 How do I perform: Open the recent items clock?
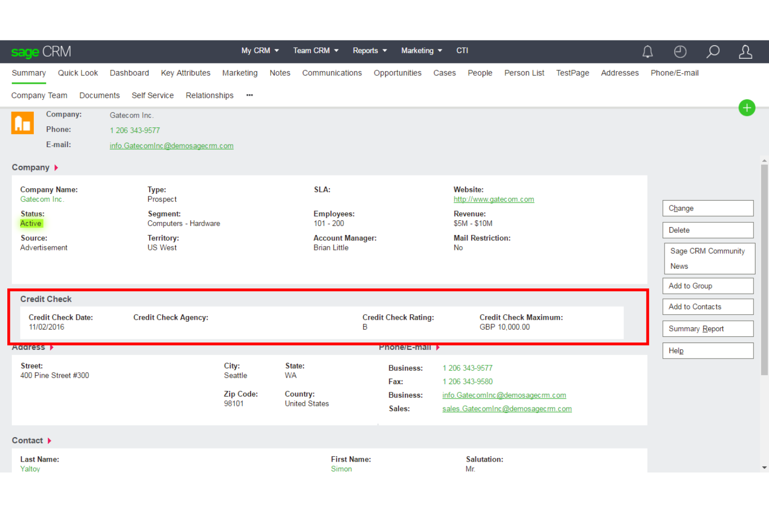click(x=680, y=51)
